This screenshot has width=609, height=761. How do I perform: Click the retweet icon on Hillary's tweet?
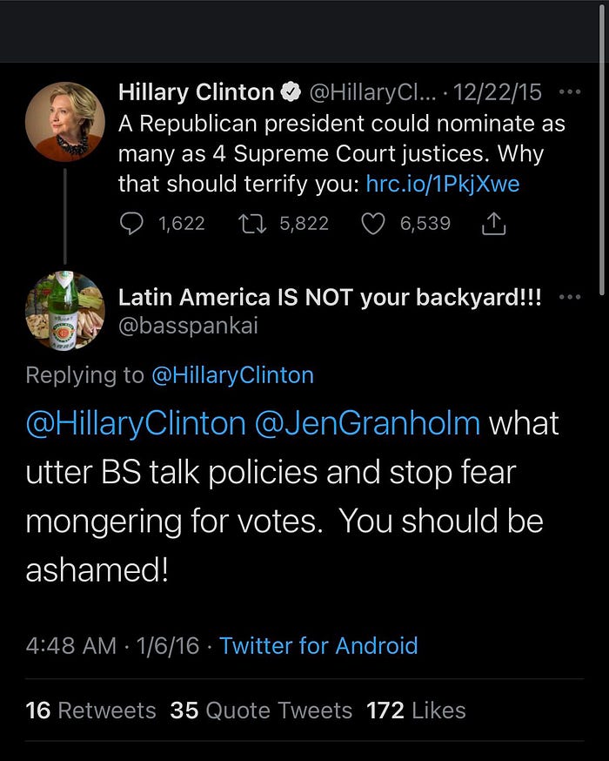(x=251, y=224)
